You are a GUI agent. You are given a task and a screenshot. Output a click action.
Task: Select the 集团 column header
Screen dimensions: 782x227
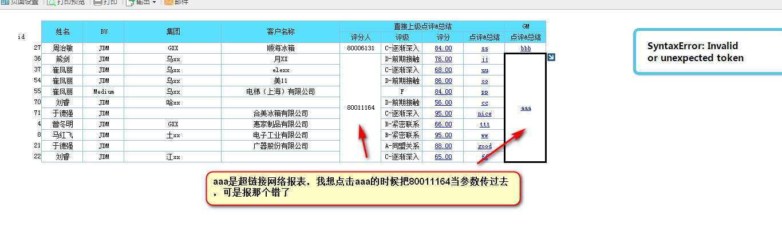(x=173, y=31)
